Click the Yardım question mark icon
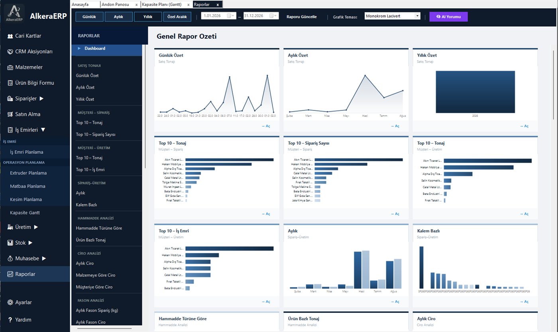Image resolution: width=558 pixels, height=332 pixels. [10, 320]
